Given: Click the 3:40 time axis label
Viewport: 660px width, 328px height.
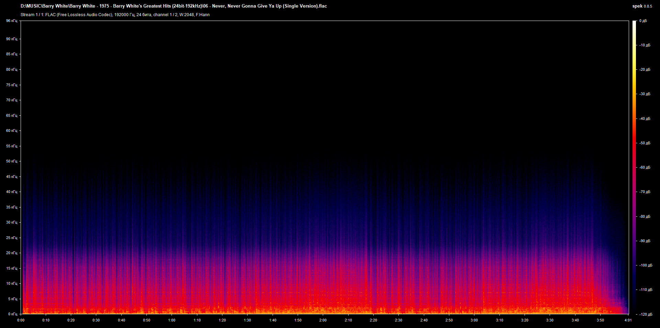Looking at the screenshot, I should [575, 320].
